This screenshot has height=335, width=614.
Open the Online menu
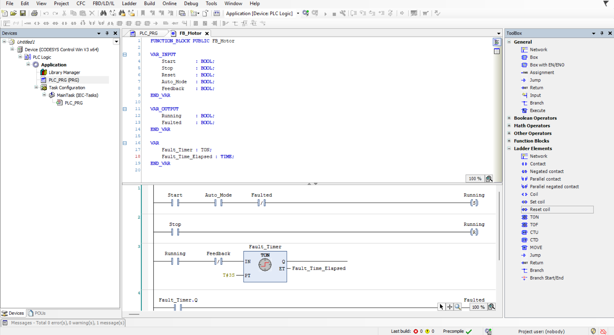(x=169, y=4)
